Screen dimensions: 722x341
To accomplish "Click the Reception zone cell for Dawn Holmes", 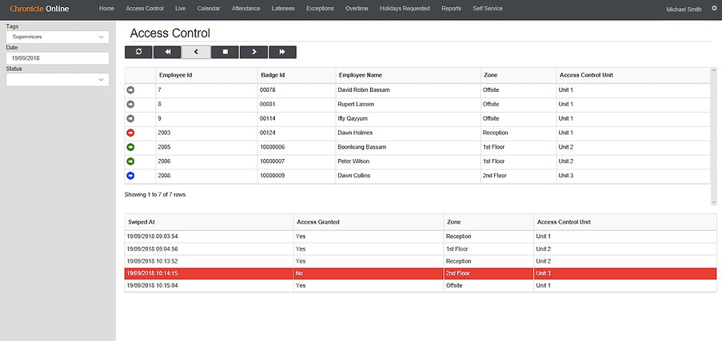I will 518,133.
